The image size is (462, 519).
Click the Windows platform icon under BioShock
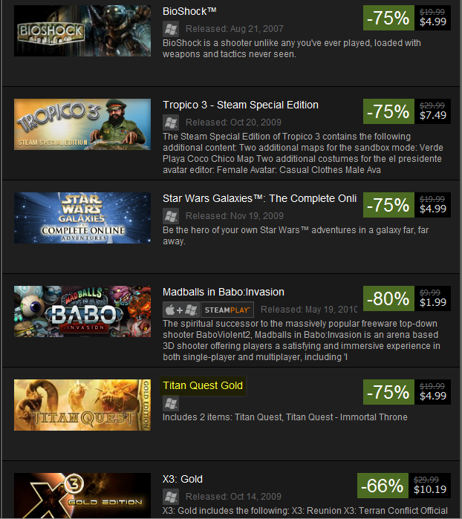[171, 29]
